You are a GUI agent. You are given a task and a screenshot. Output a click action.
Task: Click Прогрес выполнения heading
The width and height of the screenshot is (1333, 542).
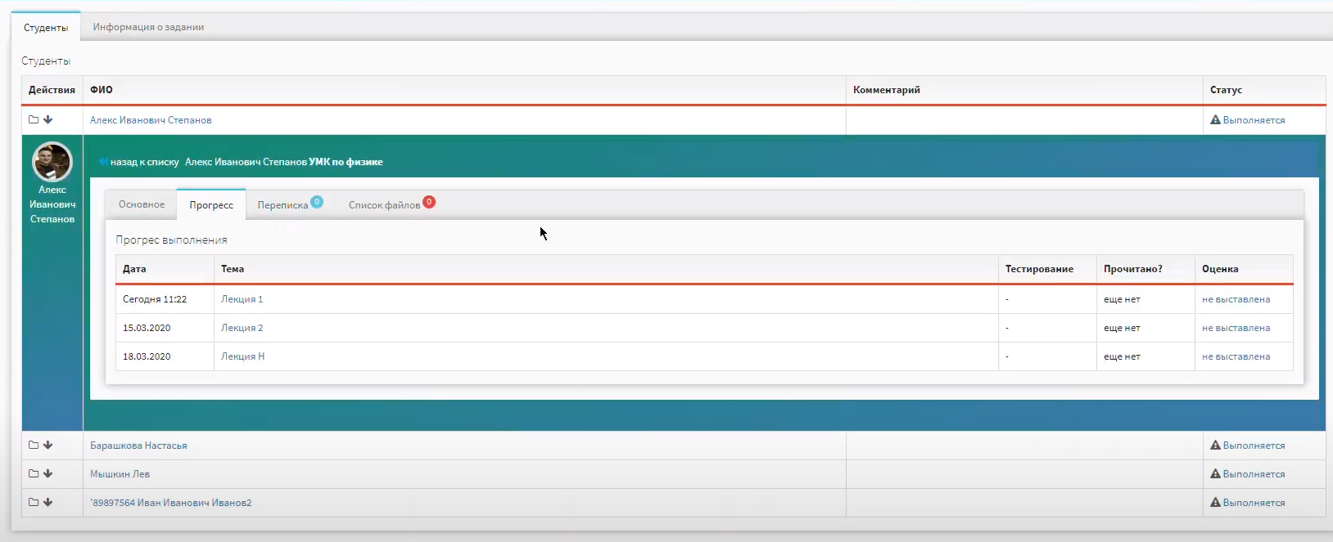pos(171,240)
